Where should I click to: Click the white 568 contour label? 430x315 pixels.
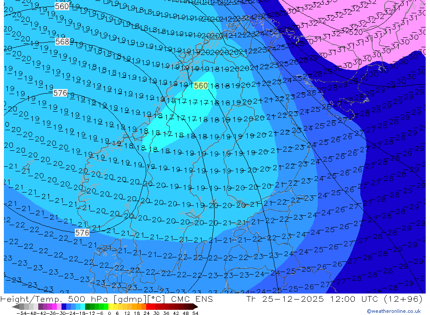coord(62,42)
